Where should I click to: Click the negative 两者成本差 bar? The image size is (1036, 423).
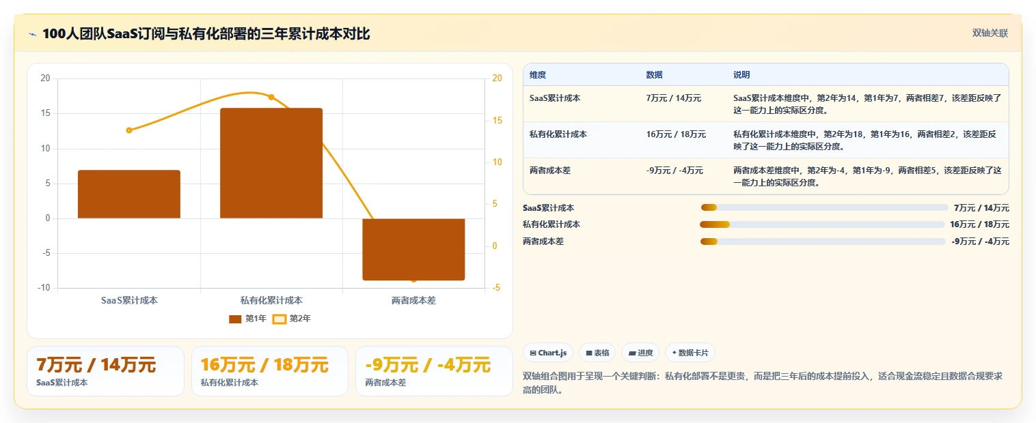413,249
